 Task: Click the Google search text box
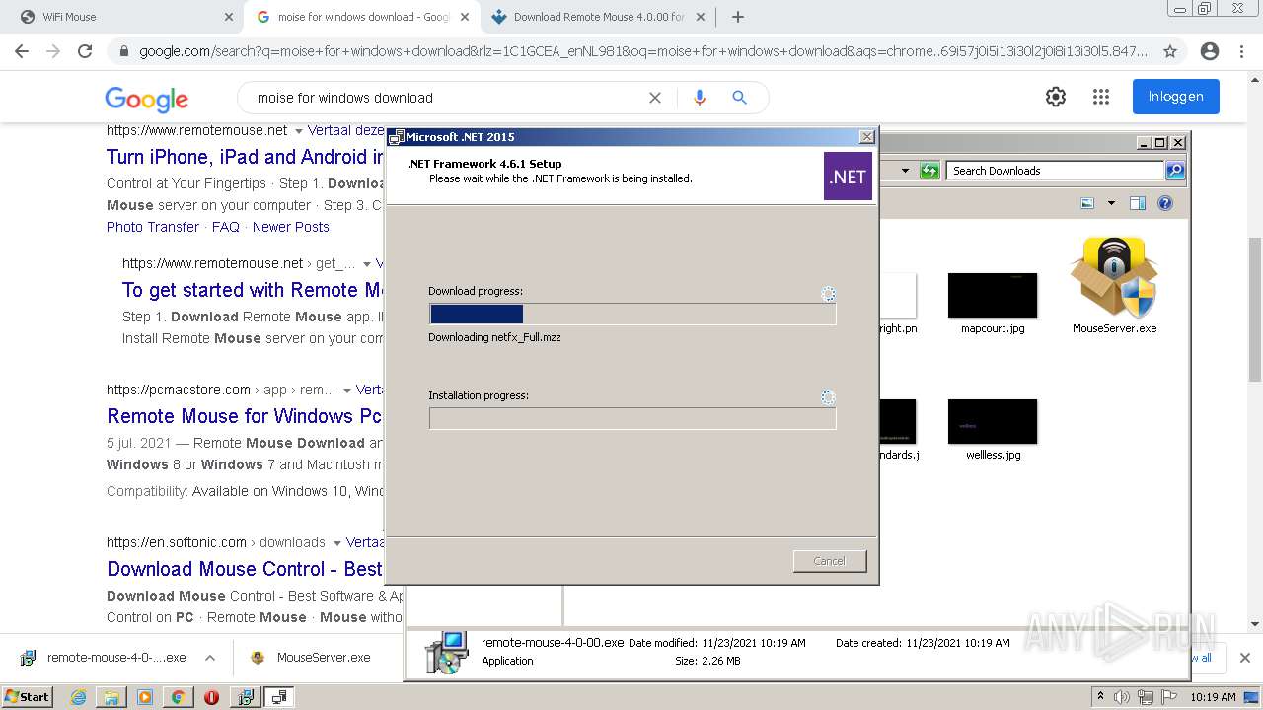444,98
